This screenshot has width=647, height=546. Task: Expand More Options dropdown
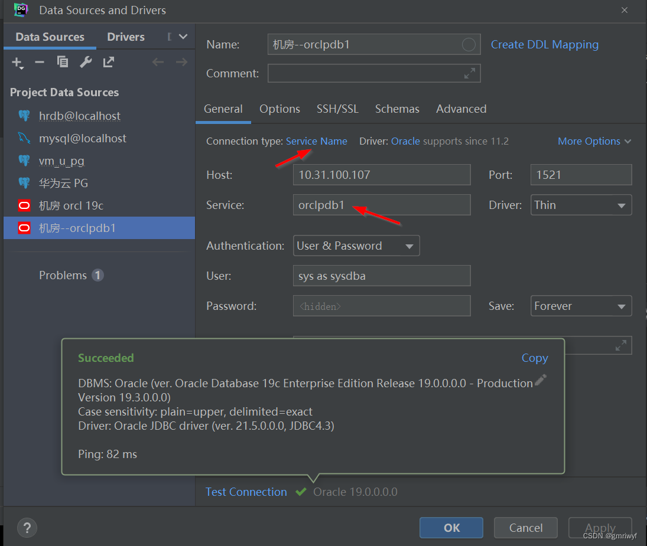coord(594,141)
